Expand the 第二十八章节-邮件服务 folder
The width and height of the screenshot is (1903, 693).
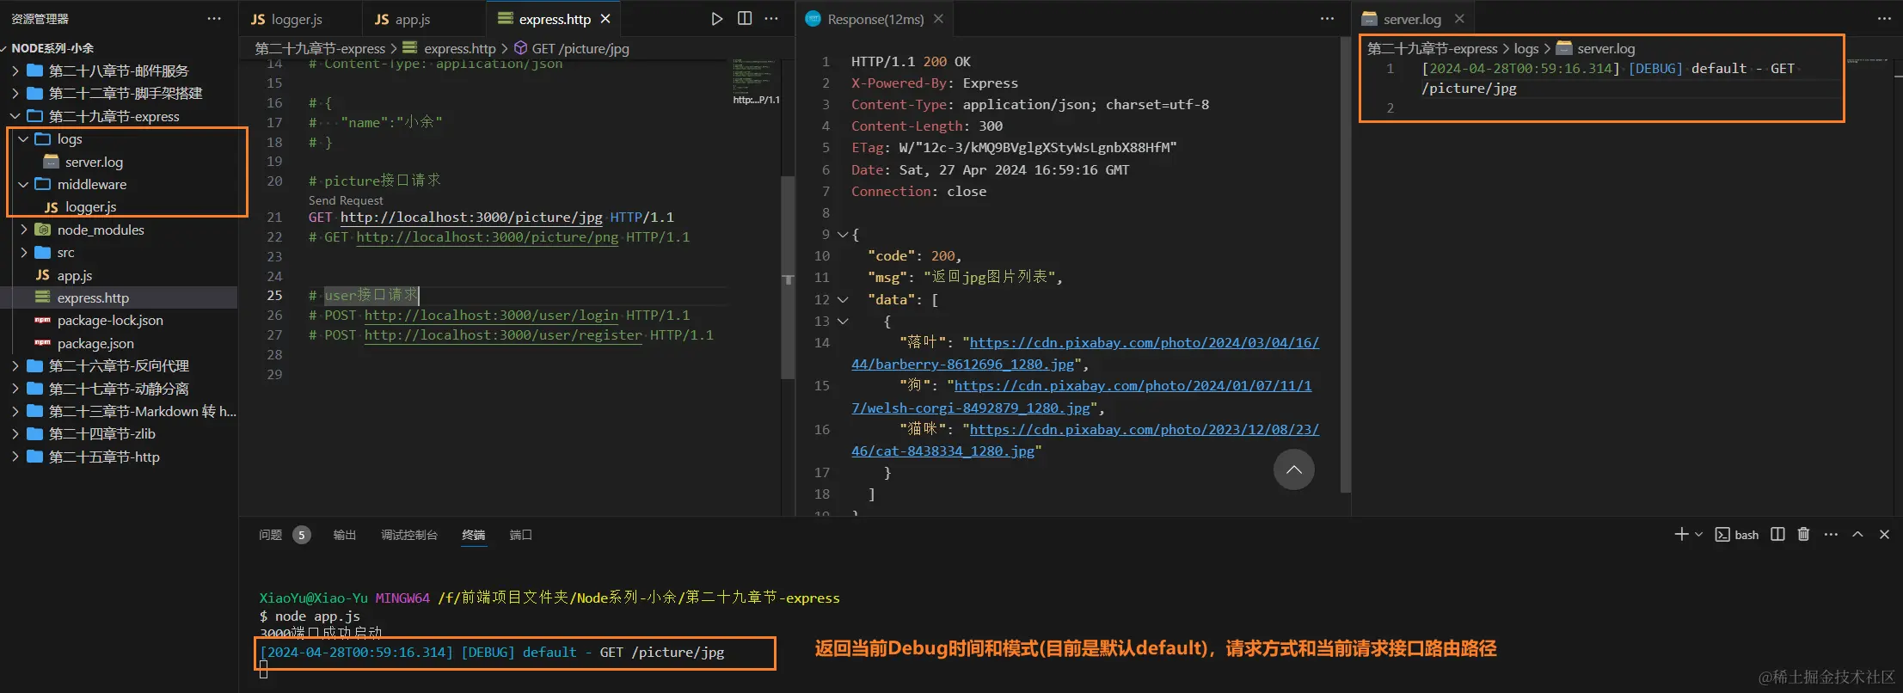tap(15, 71)
